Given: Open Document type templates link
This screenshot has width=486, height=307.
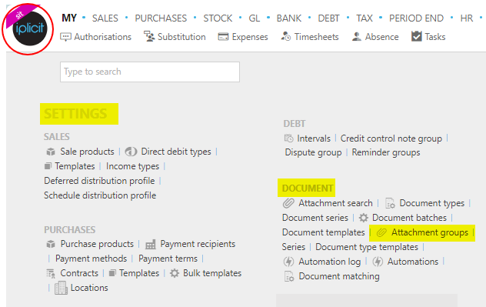Looking at the screenshot, I should coord(367,247).
